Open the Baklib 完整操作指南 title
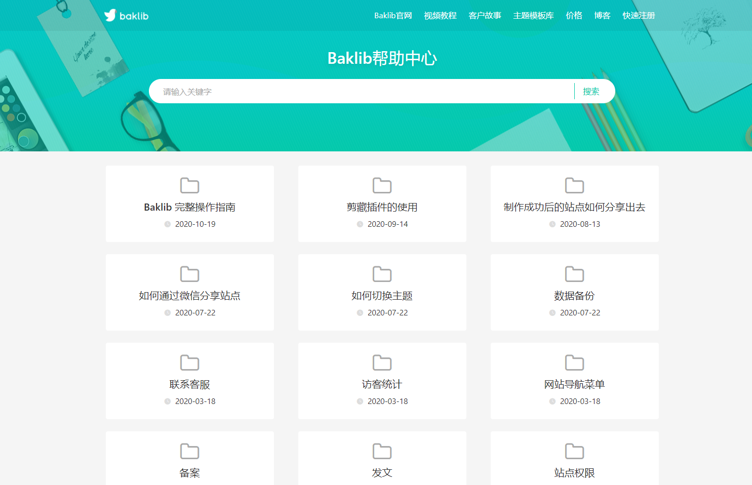 [x=190, y=207]
